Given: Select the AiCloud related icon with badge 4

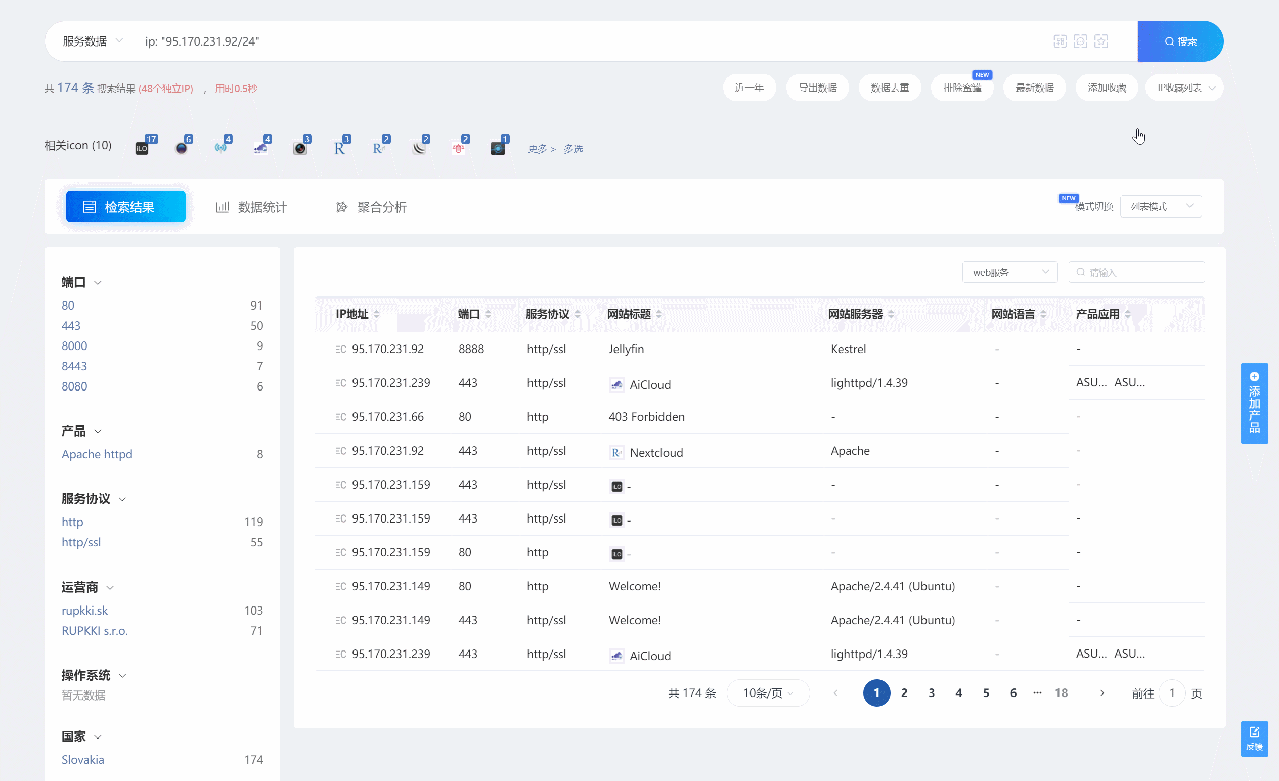Looking at the screenshot, I should (260, 149).
